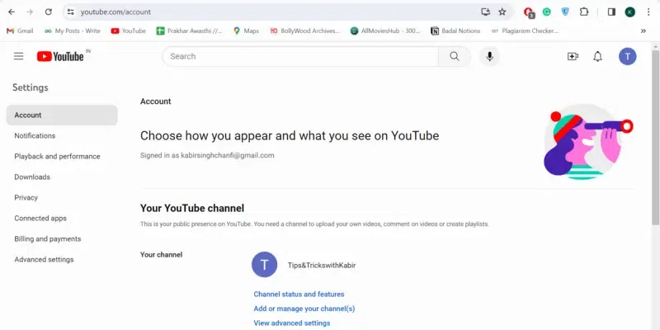
Task: Start voice search with microphone icon
Action: point(489,56)
